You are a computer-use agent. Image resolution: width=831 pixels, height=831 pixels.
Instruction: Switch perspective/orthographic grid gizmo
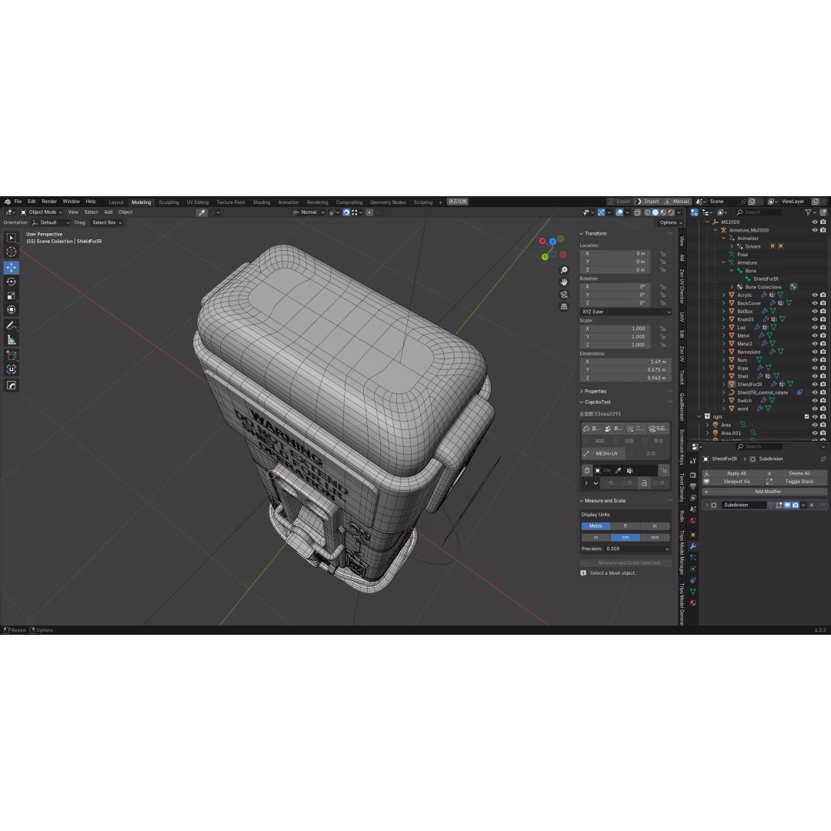(564, 306)
